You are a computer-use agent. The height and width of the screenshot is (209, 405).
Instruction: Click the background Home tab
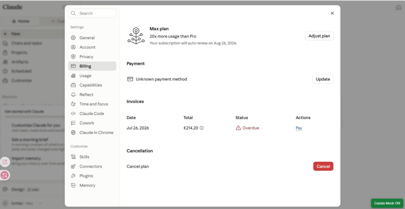tap(21, 21)
